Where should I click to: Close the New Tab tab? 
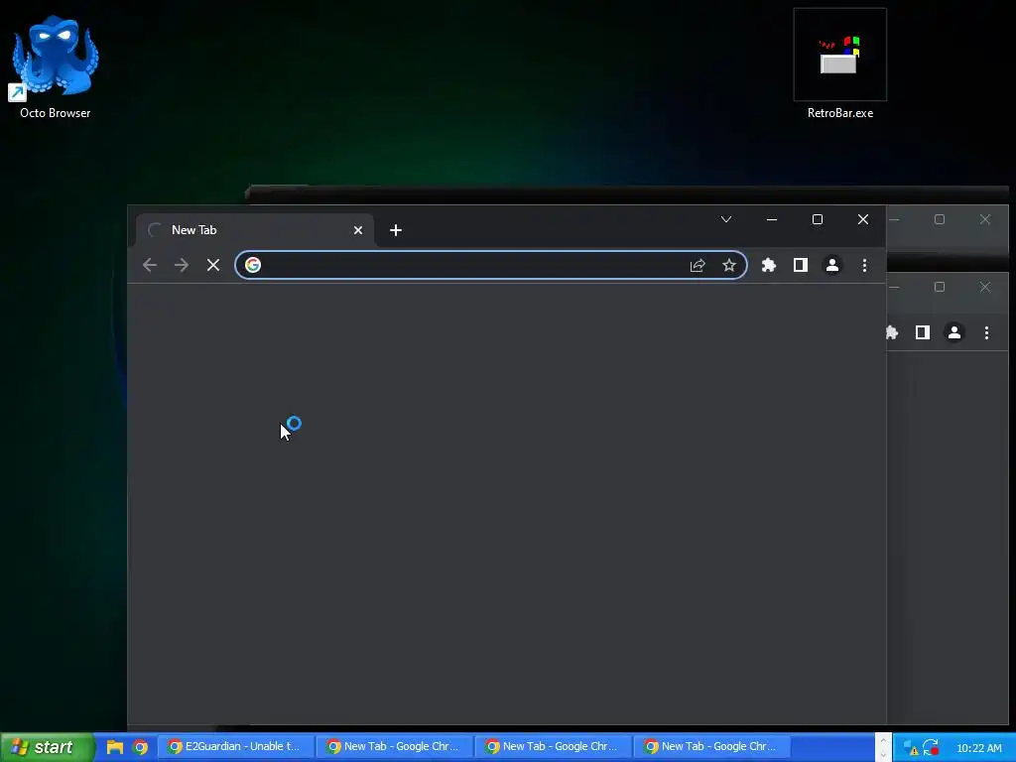pyautogui.click(x=358, y=230)
